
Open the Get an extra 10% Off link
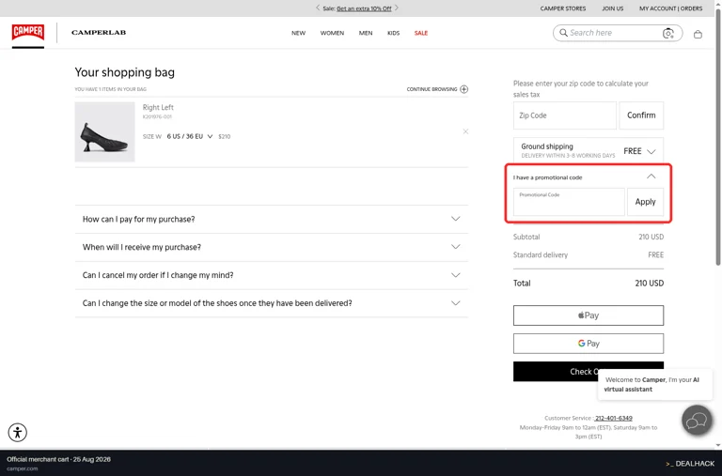point(364,8)
